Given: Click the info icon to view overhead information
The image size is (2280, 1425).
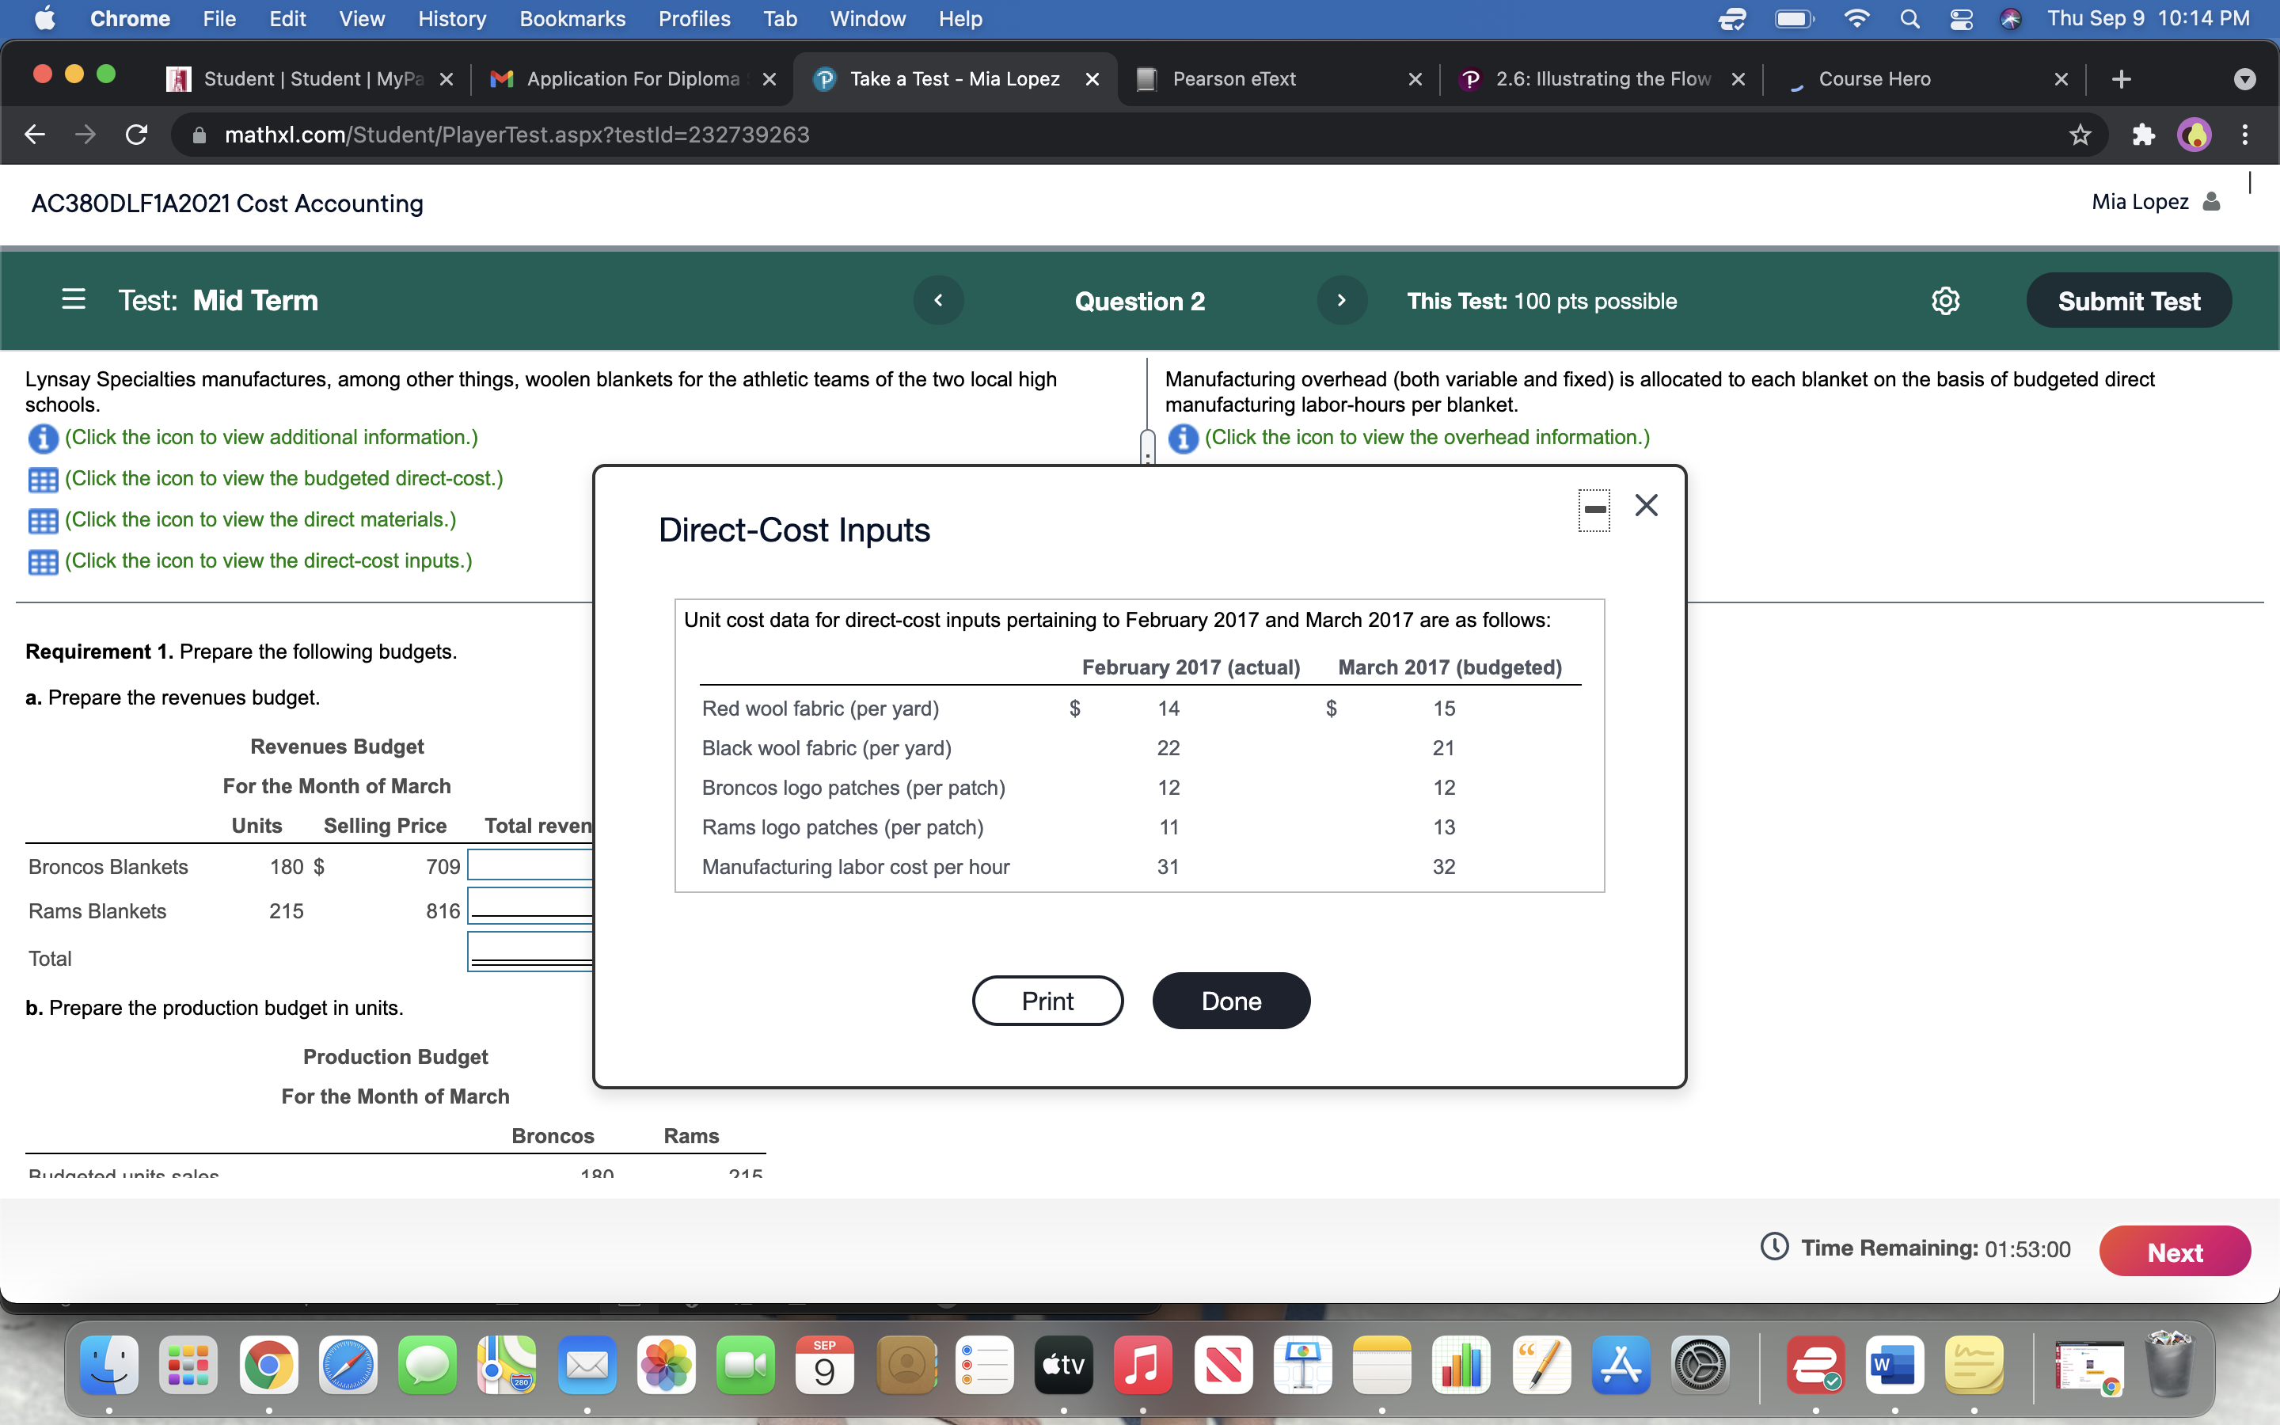Looking at the screenshot, I should pos(1184,437).
